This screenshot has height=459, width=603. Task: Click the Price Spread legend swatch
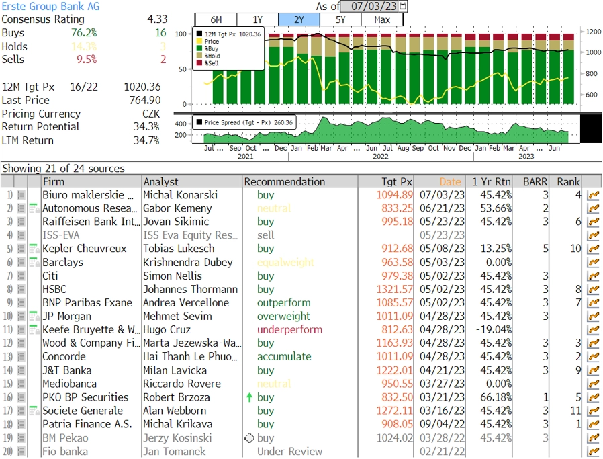point(199,122)
